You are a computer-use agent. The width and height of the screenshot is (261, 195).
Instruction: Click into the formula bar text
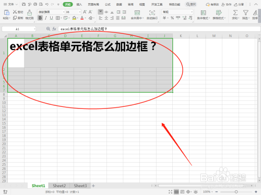pyautogui.click(x=159, y=29)
